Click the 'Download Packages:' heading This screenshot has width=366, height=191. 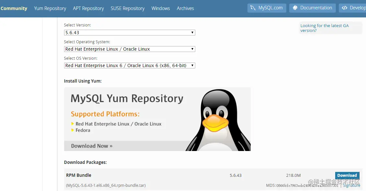pos(86,162)
